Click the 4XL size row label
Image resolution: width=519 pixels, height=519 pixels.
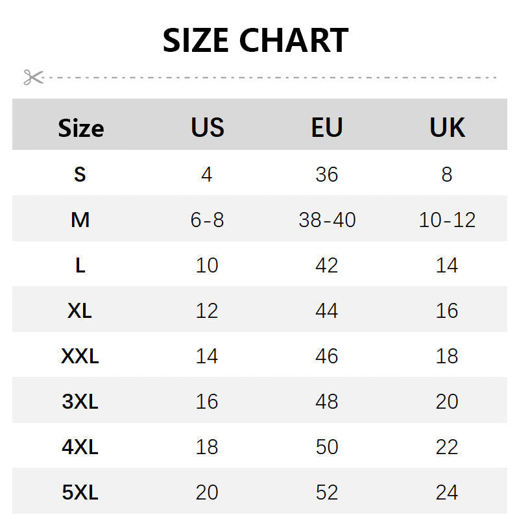pyautogui.click(x=80, y=447)
